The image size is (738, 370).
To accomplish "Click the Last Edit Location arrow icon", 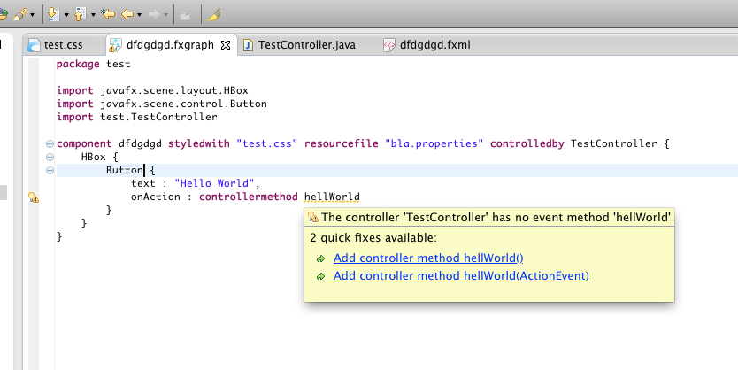I will tap(108, 14).
